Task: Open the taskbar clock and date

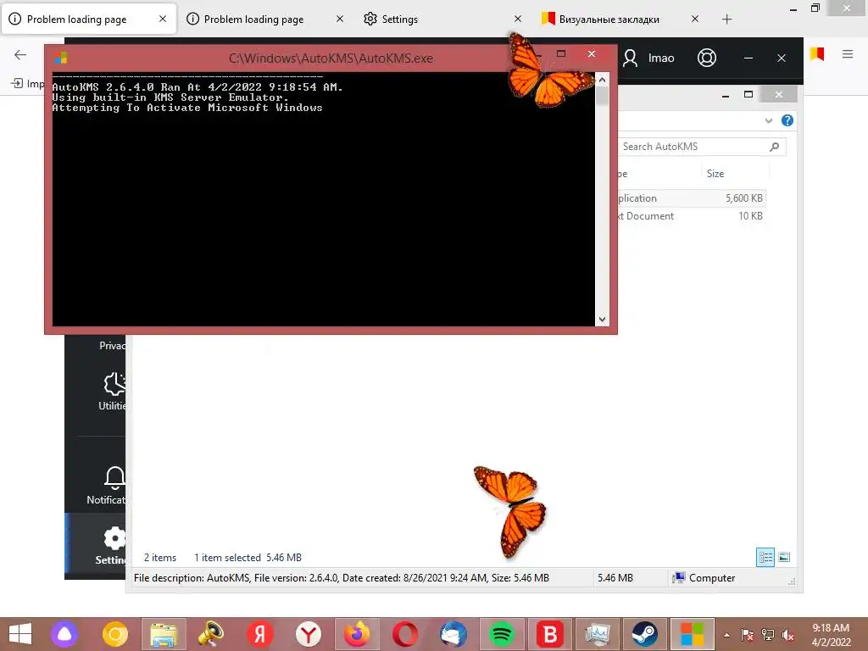Action: 831,635
